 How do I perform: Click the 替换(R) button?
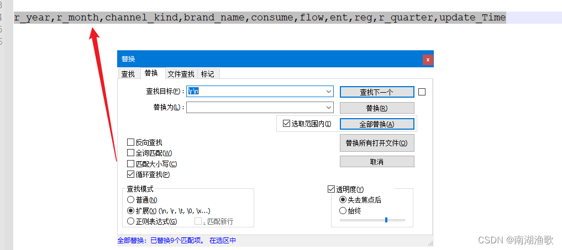[377, 108]
